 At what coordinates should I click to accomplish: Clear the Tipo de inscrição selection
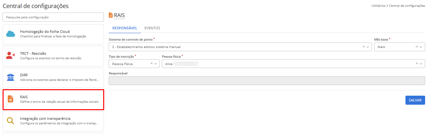[x=151, y=63]
